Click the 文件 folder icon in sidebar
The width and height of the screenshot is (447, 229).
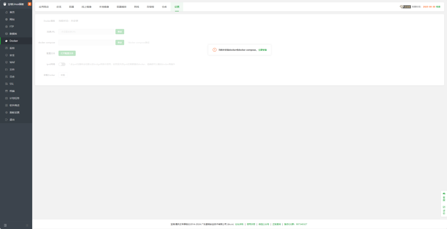coord(7,69)
